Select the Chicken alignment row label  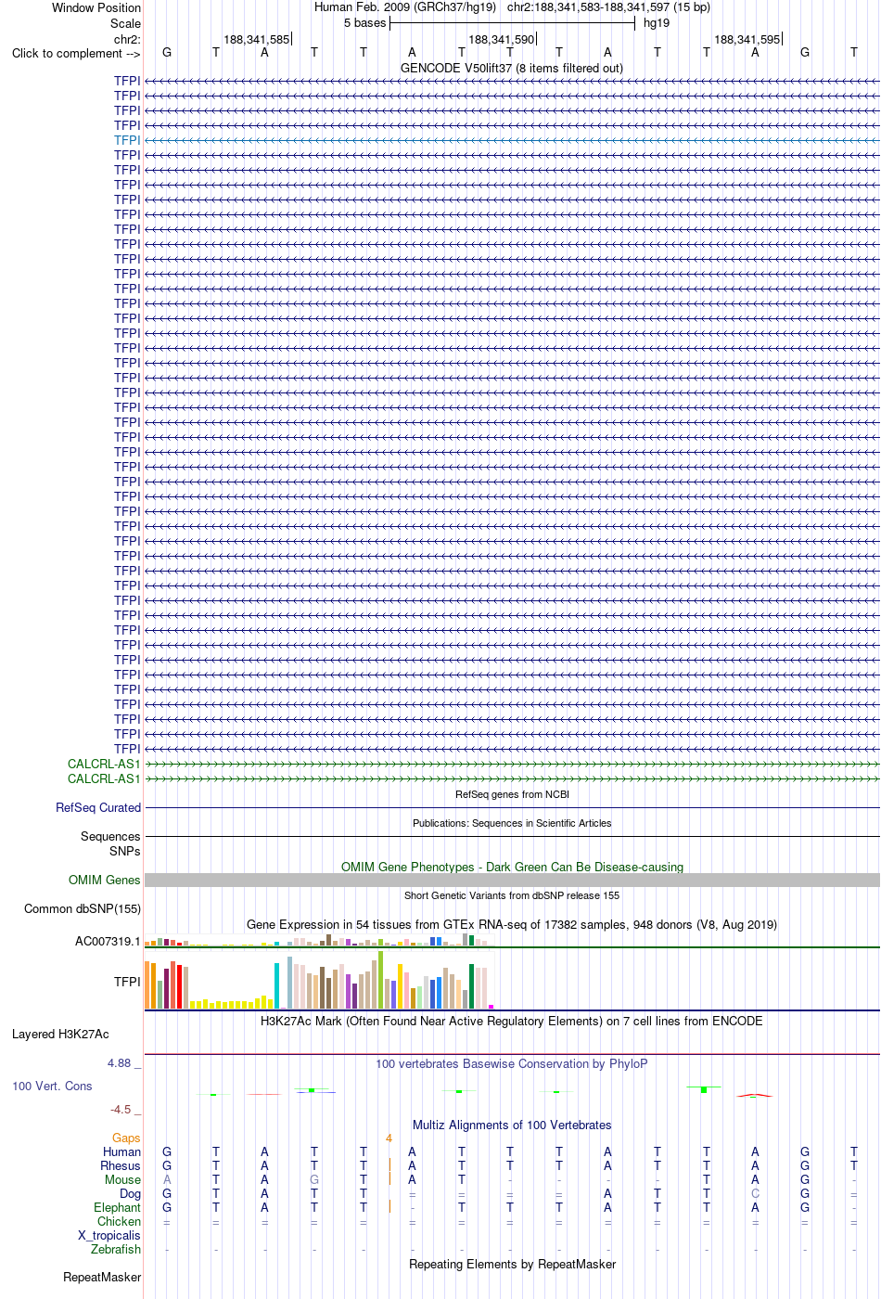point(119,1221)
